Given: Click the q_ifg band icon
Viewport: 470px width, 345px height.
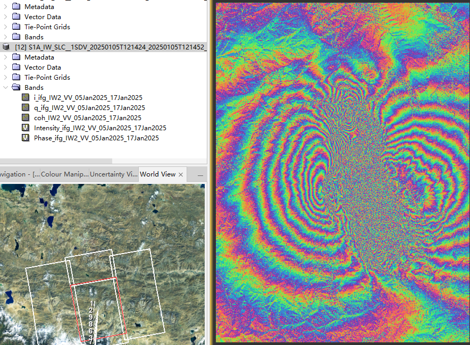Looking at the screenshot, I should (x=26, y=107).
